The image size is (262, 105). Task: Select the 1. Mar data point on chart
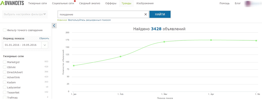pyautogui.click(x=164, y=42)
